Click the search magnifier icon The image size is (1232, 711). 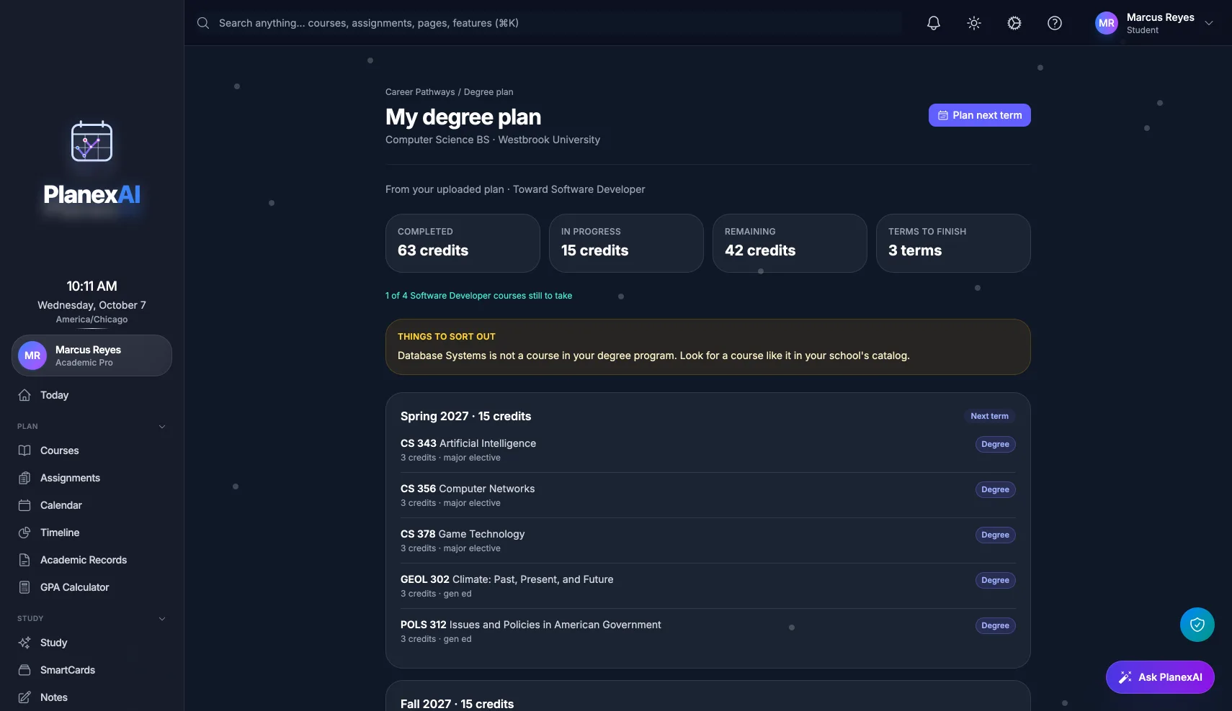203,23
